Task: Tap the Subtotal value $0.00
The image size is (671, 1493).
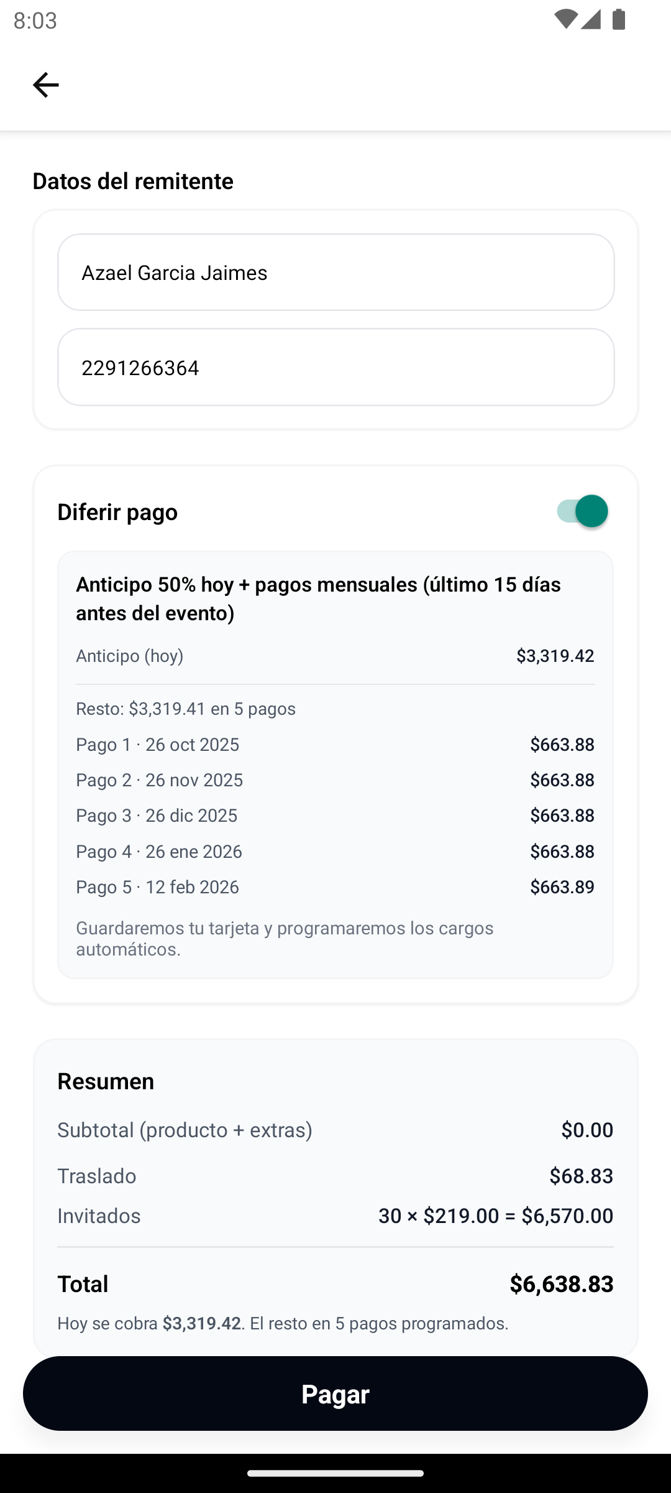Action: click(x=587, y=1130)
